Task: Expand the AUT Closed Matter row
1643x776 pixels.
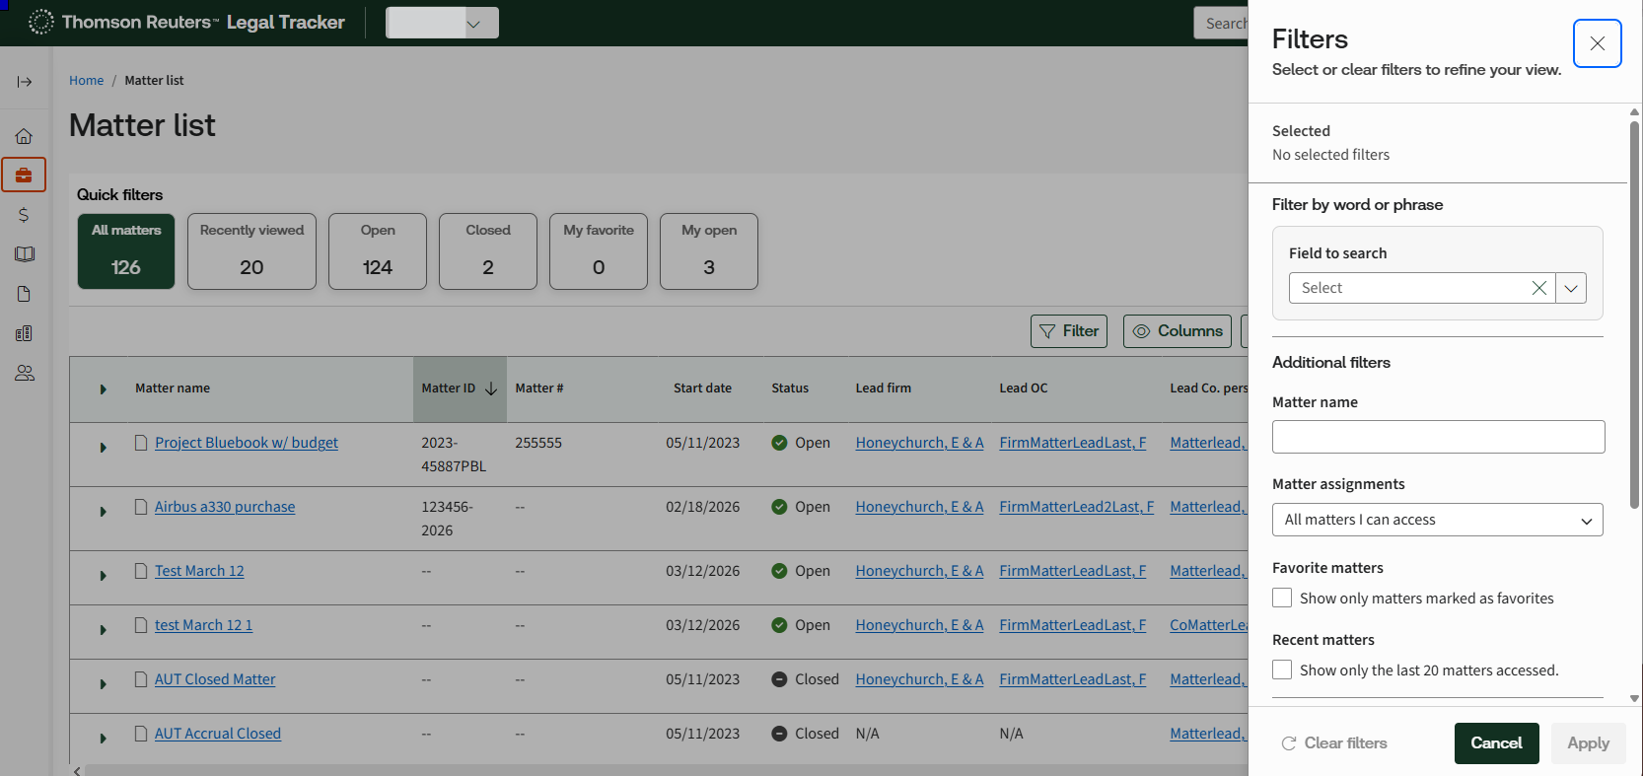Action: [103, 684]
